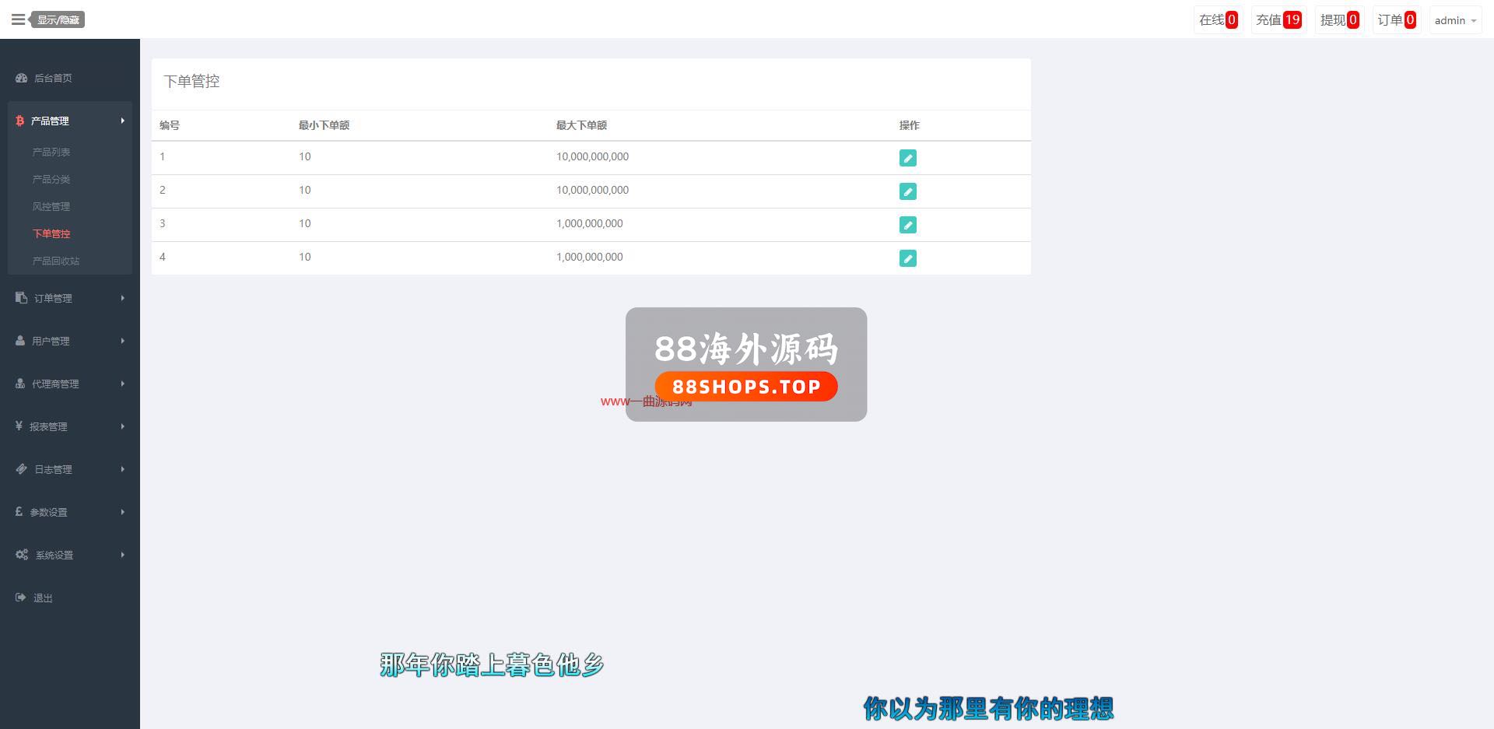Image resolution: width=1494 pixels, height=729 pixels.
Task: Open the 在线 users indicator
Action: point(1218,20)
